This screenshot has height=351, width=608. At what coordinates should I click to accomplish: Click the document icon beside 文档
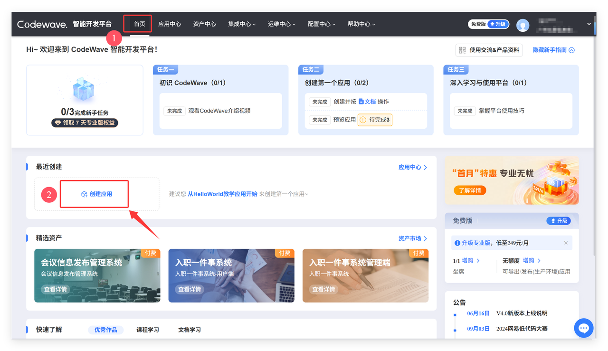coord(361,102)
